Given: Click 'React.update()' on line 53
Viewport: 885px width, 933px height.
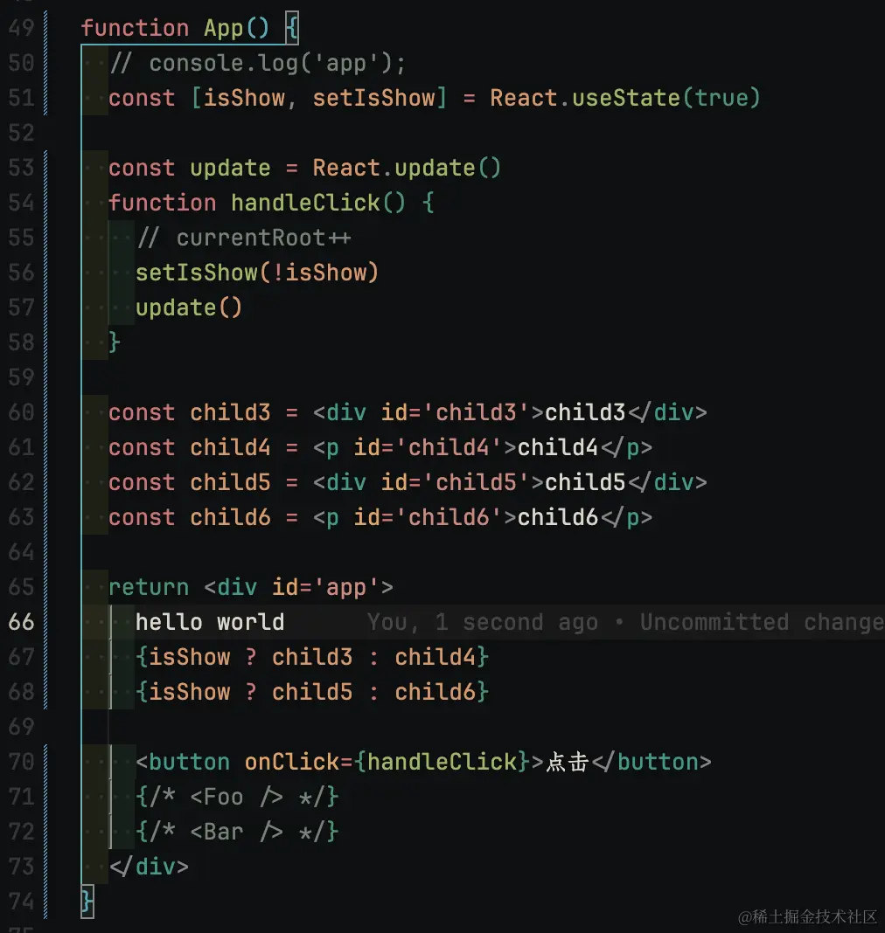Looking at the screenshot, I should coord(407,168).
